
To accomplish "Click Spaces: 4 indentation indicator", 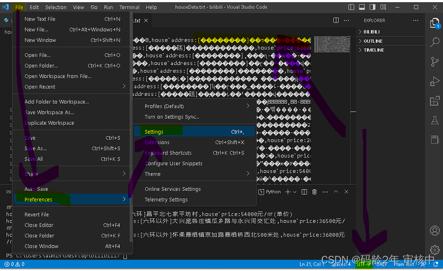I will (x=341, y=264).
